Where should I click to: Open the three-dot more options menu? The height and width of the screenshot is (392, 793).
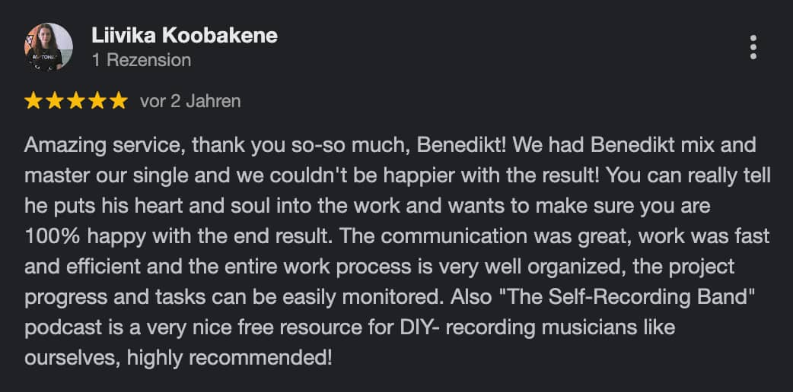(x=753, y=47)
